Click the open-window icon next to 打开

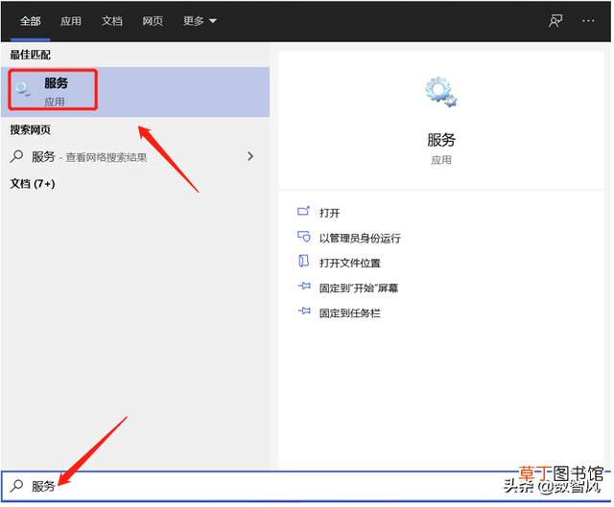(303, 212)
